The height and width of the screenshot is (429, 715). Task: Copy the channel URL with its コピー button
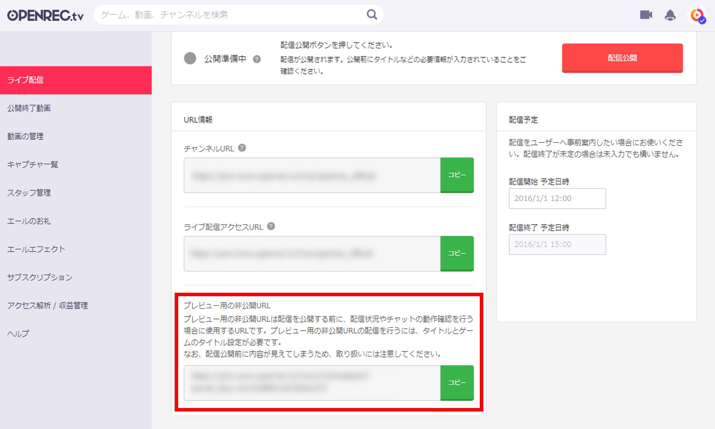click(x=457, y=175)
